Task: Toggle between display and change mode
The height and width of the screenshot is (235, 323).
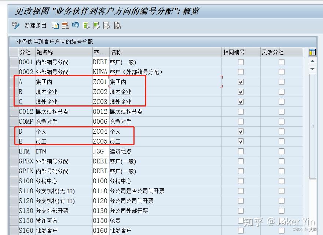Action: (x=15, y=25)
